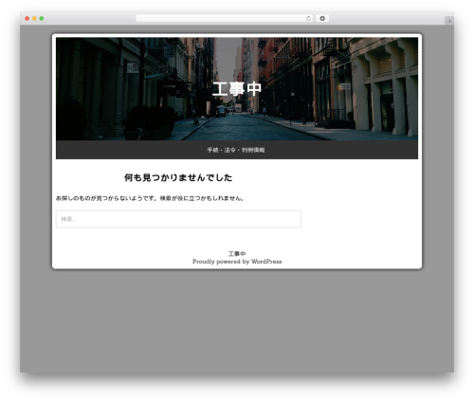The height and width of the screenshot is (401, 474).
Task: Click the 何も見つかりませんでした heading
Action: click(x=178, y=177)
